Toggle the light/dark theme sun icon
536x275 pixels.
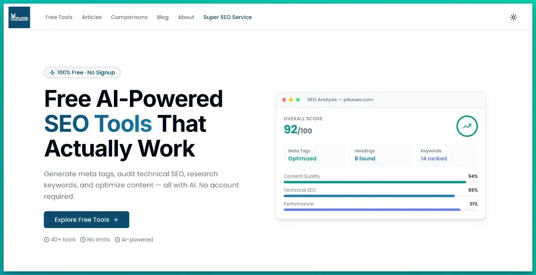(x=514, y=17)
